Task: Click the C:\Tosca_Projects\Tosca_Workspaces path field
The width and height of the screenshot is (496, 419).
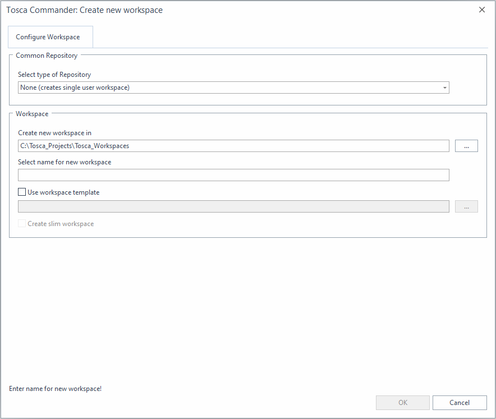Action: click(233, 146)
